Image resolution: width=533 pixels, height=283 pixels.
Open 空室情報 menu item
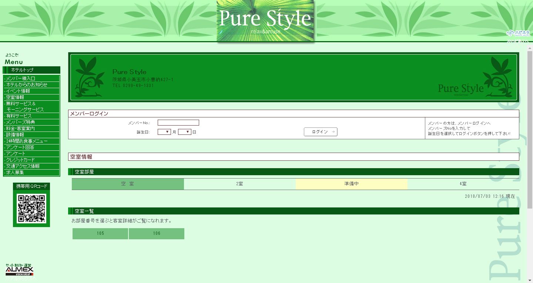click(x=31, y=97)
